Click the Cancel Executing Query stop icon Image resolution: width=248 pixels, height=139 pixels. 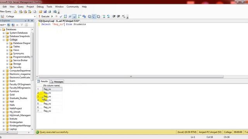tap(57, 16)
